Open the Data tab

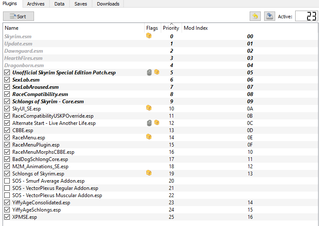60,4
